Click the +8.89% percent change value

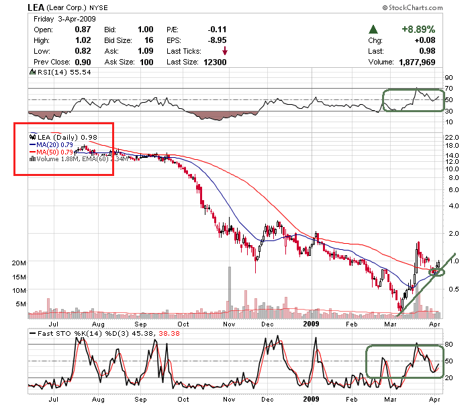(418, 30)
